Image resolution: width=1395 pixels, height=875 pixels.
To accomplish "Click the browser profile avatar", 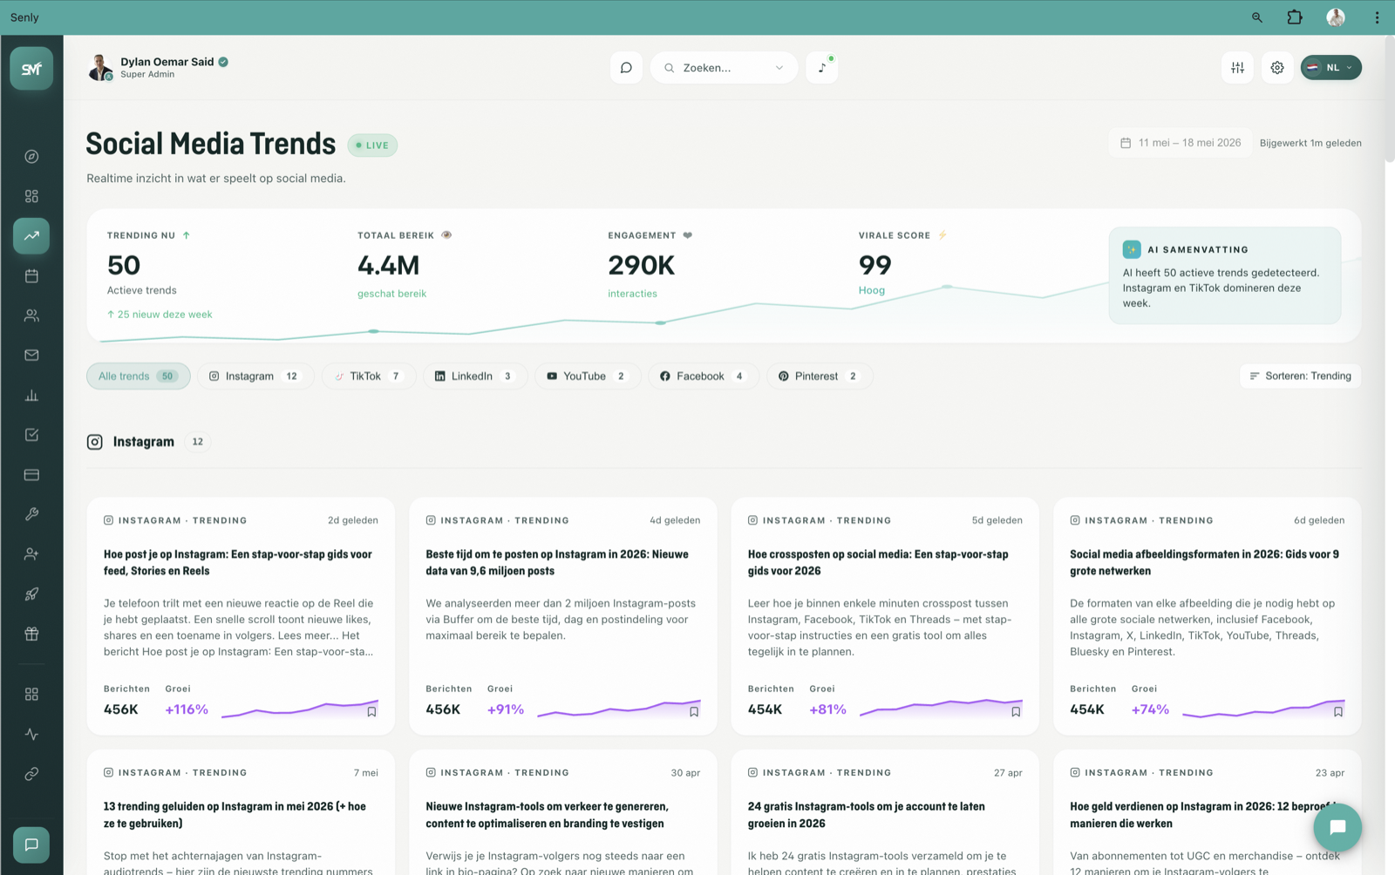I will (x=1336, y=17).
